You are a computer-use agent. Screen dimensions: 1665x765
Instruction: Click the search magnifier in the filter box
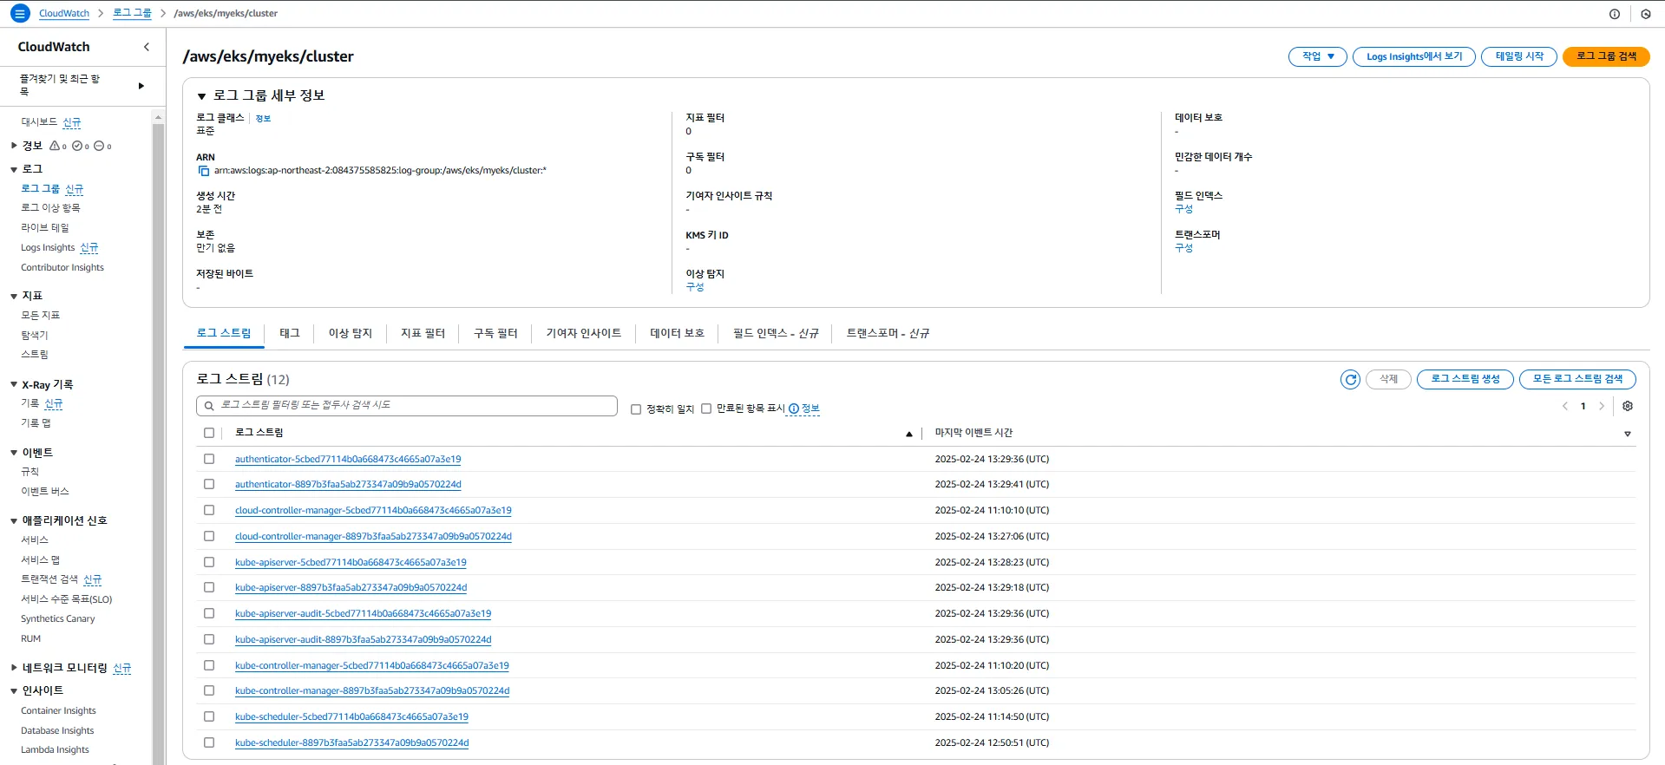tap(209, 406)
